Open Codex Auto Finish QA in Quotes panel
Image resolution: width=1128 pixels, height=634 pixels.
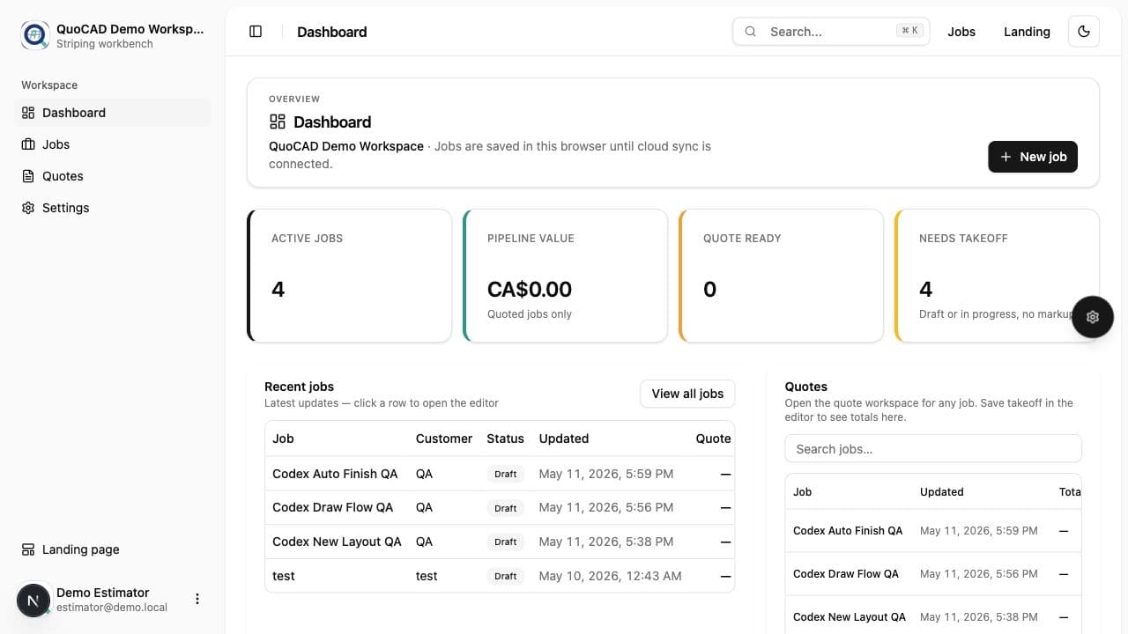click(x=933, y=531)
